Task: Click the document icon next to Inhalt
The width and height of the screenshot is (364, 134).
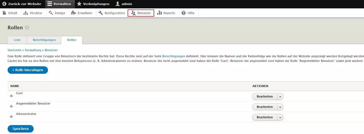Action: [x=4, y=13]
